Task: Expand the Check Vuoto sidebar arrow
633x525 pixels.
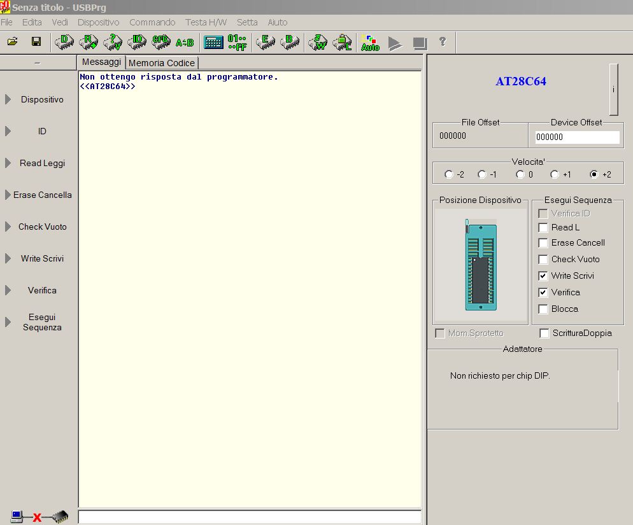Action: pos(8,227)
